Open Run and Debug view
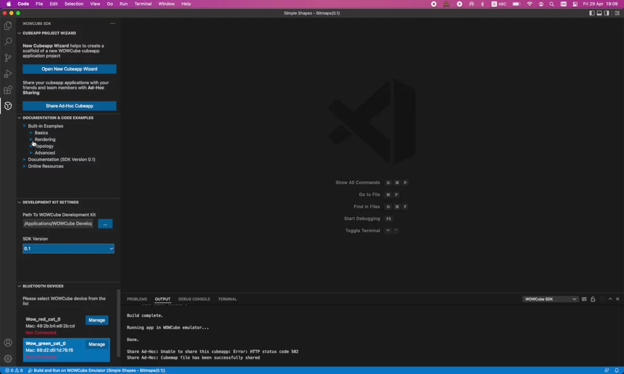This screenshot has width=624, height=374. [8, 74]
